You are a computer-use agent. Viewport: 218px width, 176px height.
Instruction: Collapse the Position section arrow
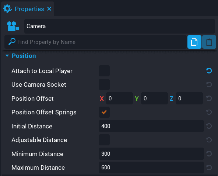7,56
